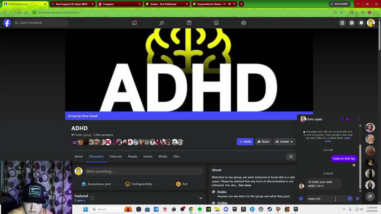
Task: Minimize the Chris Lopez chat window
Action: click(x=353, y=119)
